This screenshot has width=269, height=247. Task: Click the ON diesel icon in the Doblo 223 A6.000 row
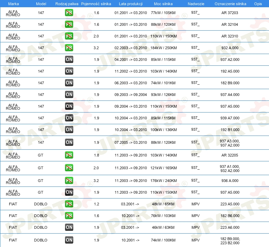coord(69,227)
